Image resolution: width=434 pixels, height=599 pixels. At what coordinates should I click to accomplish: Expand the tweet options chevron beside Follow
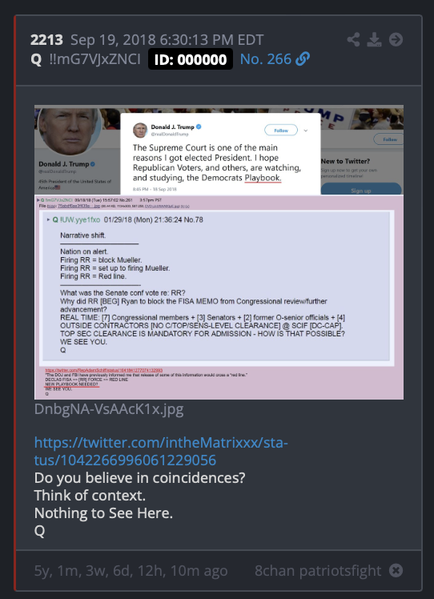[x=306, y=131]
